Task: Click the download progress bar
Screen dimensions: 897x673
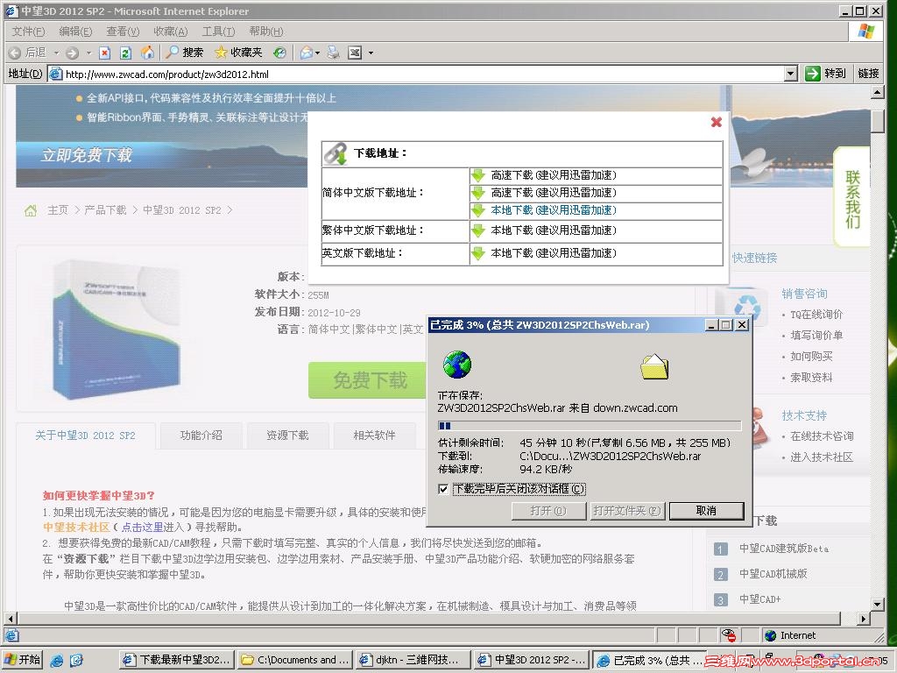Action: [x=590, y=426]
